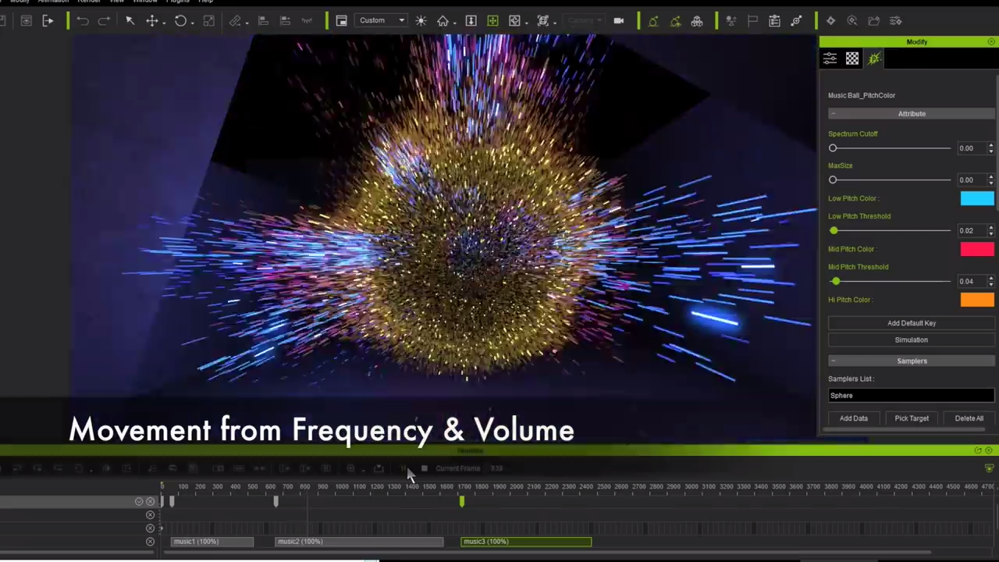Image resolution: width=999 pixels, height=562 pixels.
Task: Click the Spectrum Cutoff slider
Action: 890,148
